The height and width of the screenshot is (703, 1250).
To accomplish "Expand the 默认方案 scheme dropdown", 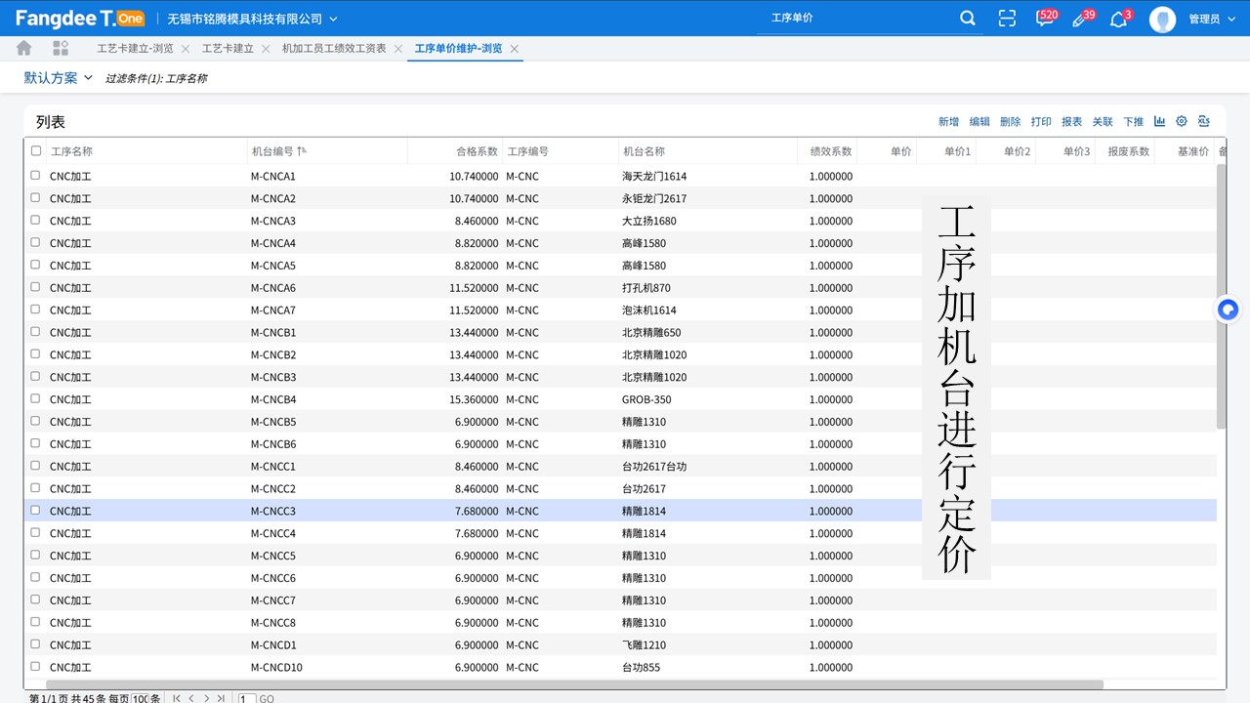I will pos(59,78).
